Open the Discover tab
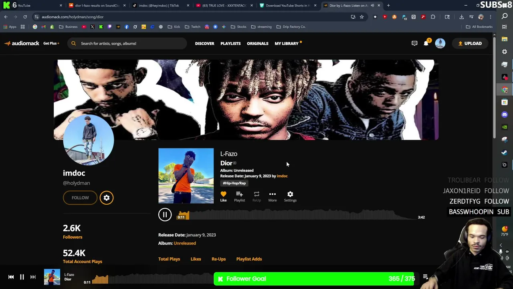This screenshot has width=513, height=289. [204, 43]
